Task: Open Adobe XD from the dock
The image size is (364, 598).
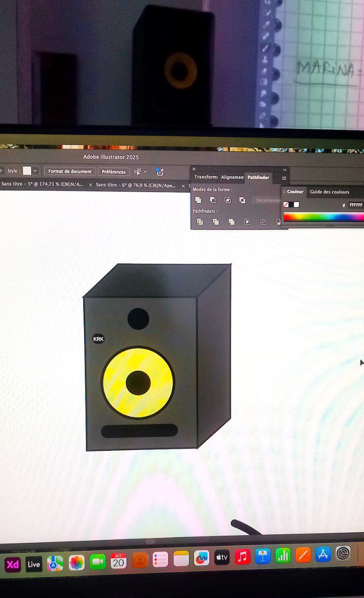Action: tap(13, 564)
